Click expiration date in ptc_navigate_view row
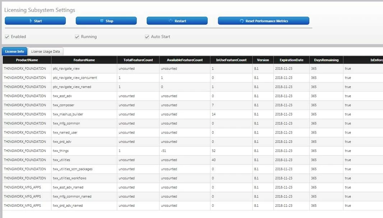Image resolution: width=383 pixels, height=218 pixels. [283, 69]
